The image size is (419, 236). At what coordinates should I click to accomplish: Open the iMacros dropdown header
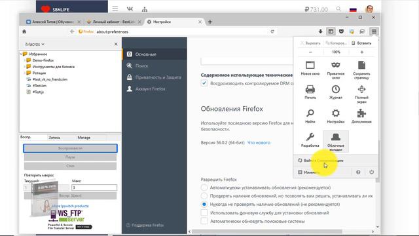35,44
